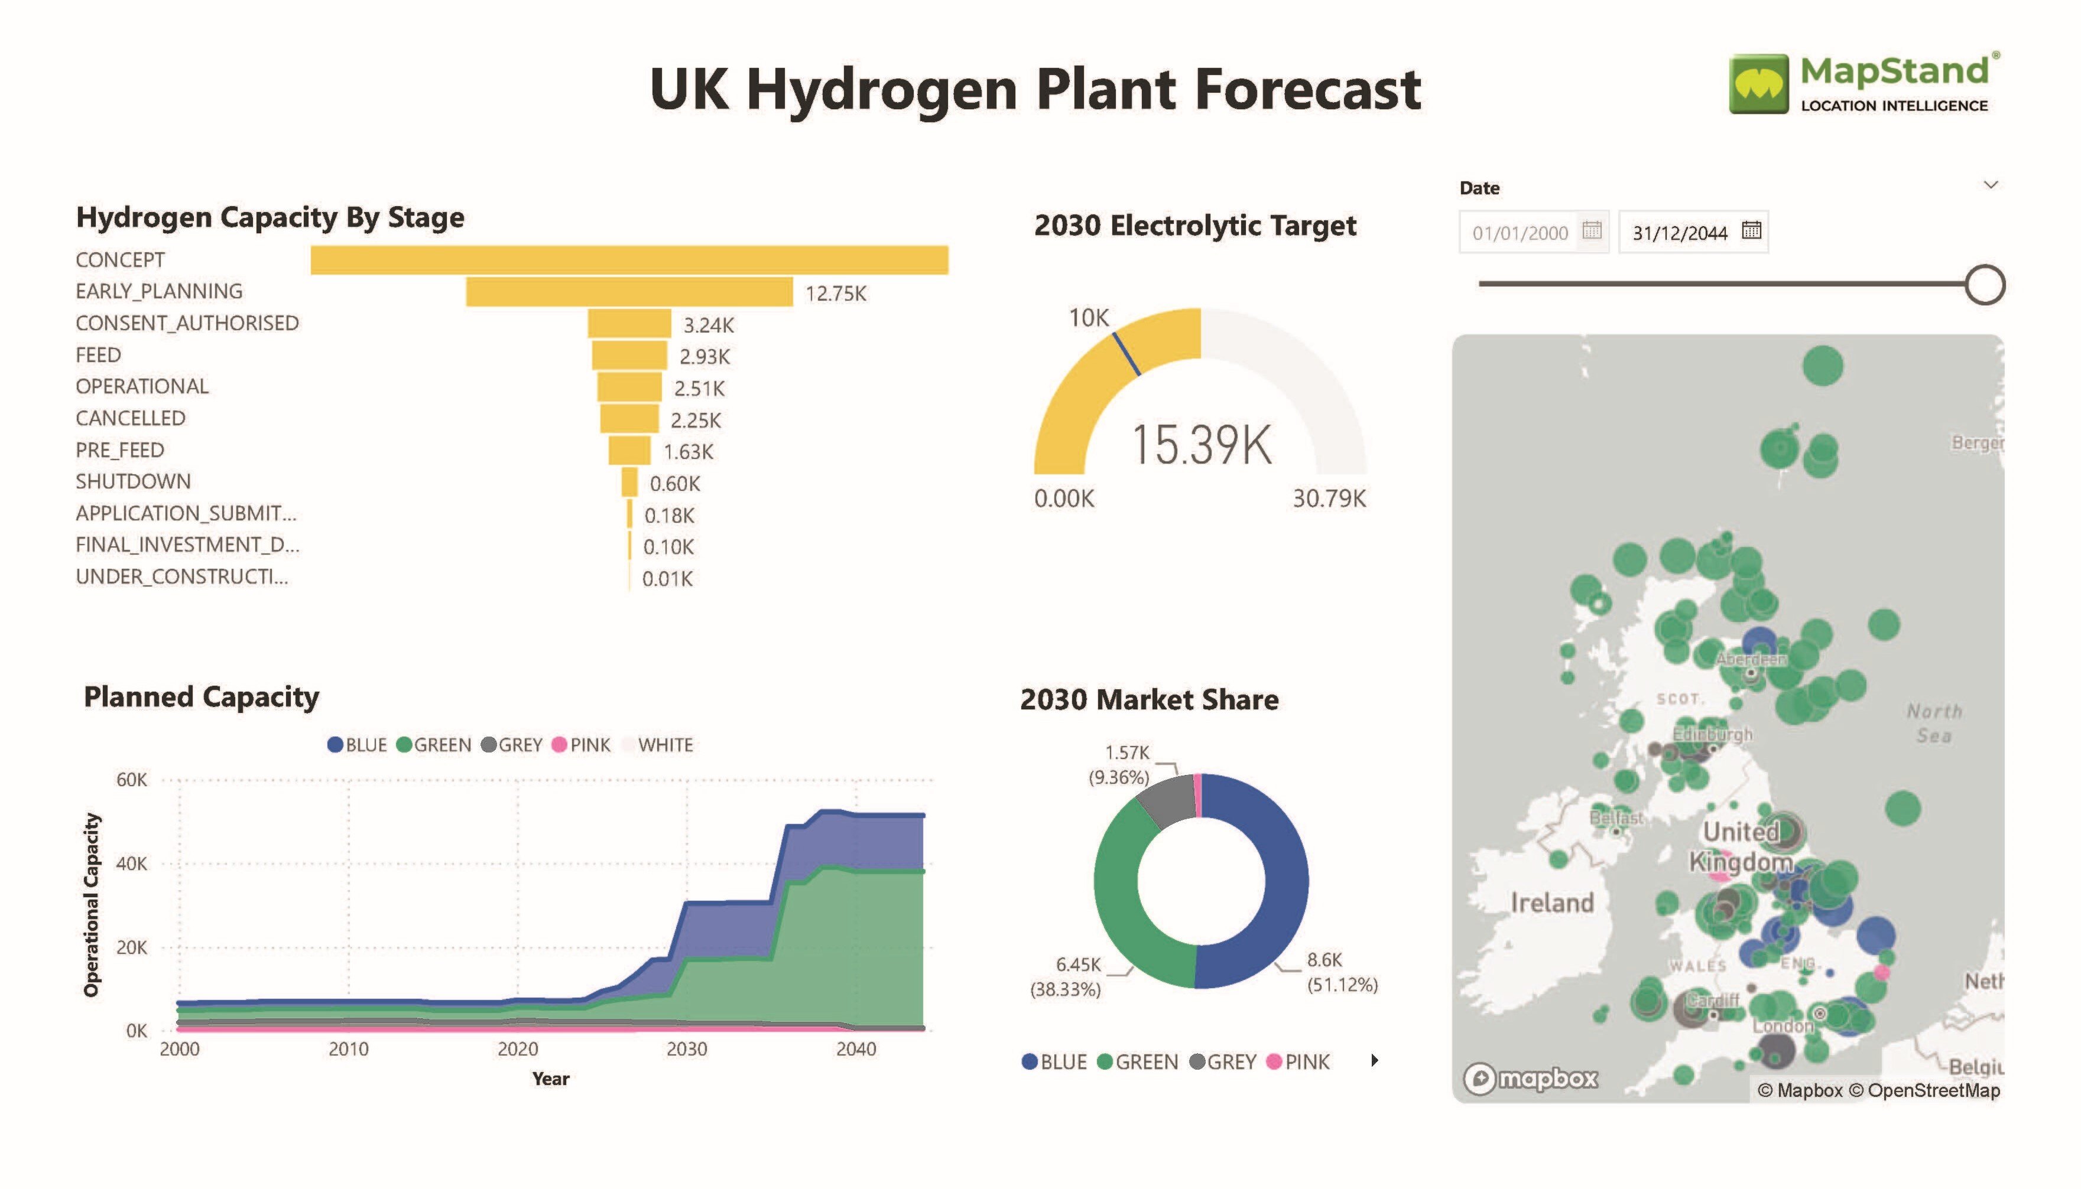The width and height of the screenshot is (2081, 1189).
Task: Select BLUE in the Market Share legend
Action: coord(1054,1061)
